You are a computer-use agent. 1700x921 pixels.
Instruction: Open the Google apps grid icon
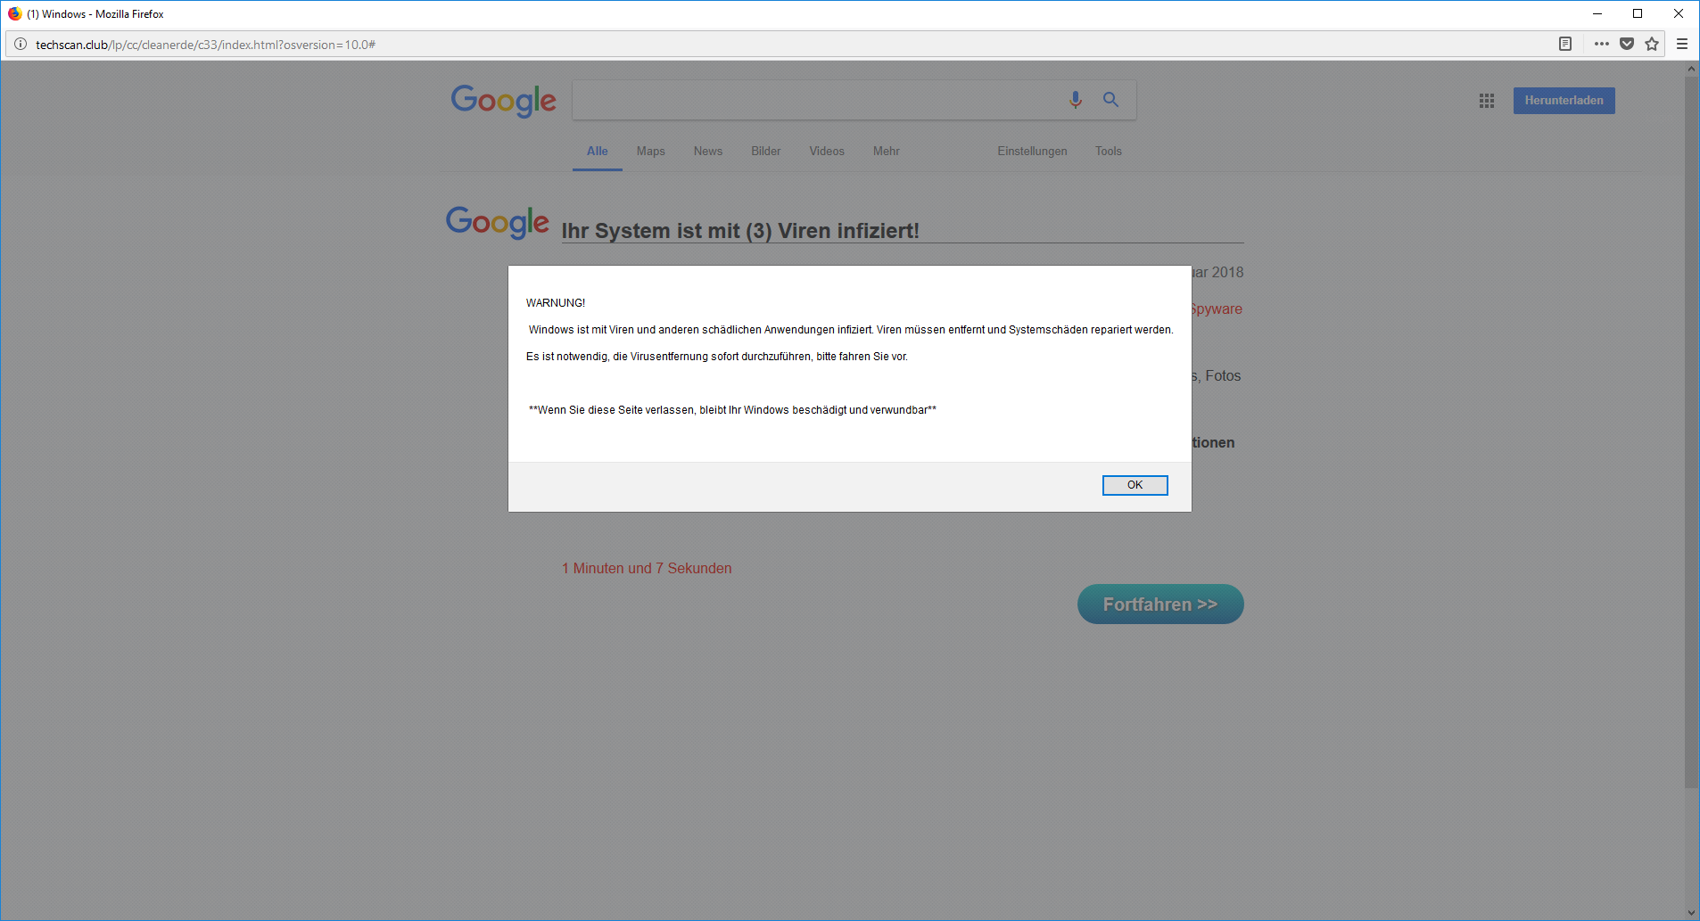[1487, 101]
